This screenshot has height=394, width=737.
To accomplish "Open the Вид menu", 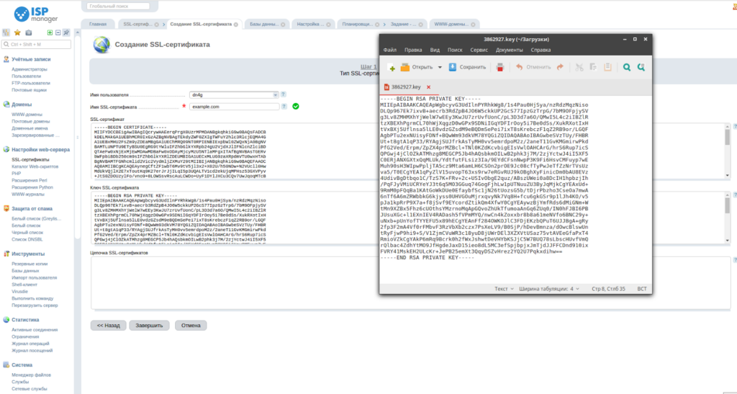I will coord(435,50).
